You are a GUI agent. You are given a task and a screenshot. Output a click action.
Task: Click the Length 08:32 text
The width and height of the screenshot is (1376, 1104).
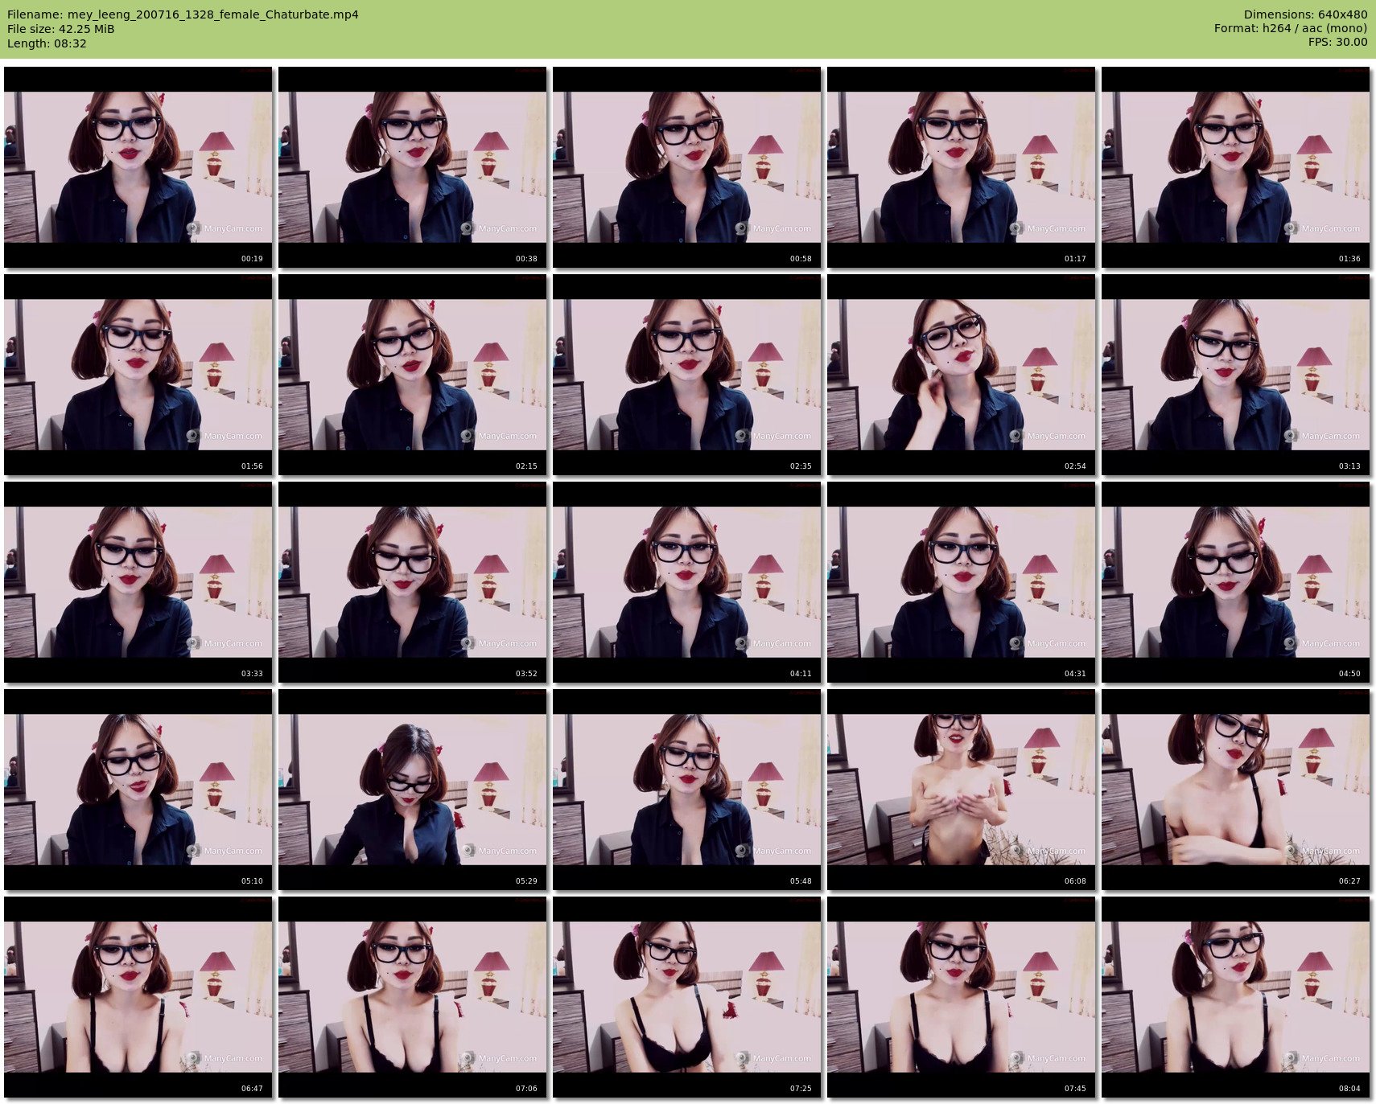coord(47,43)
